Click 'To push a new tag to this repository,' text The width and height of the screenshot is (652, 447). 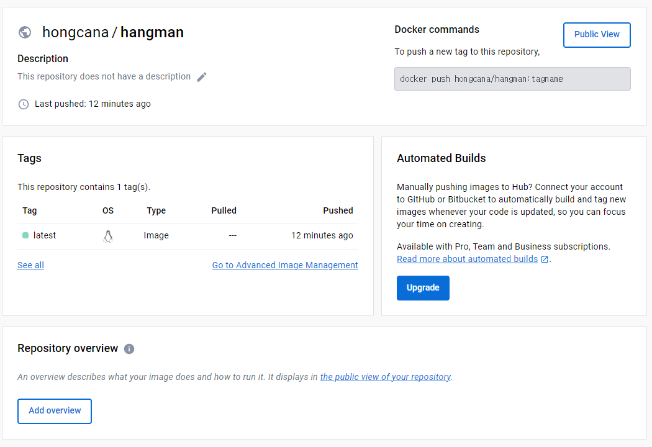click(467, 52)
